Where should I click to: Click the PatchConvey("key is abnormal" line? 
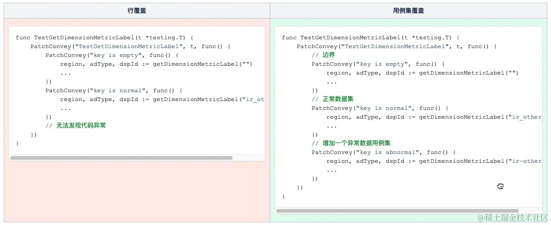tap(383, 152)
